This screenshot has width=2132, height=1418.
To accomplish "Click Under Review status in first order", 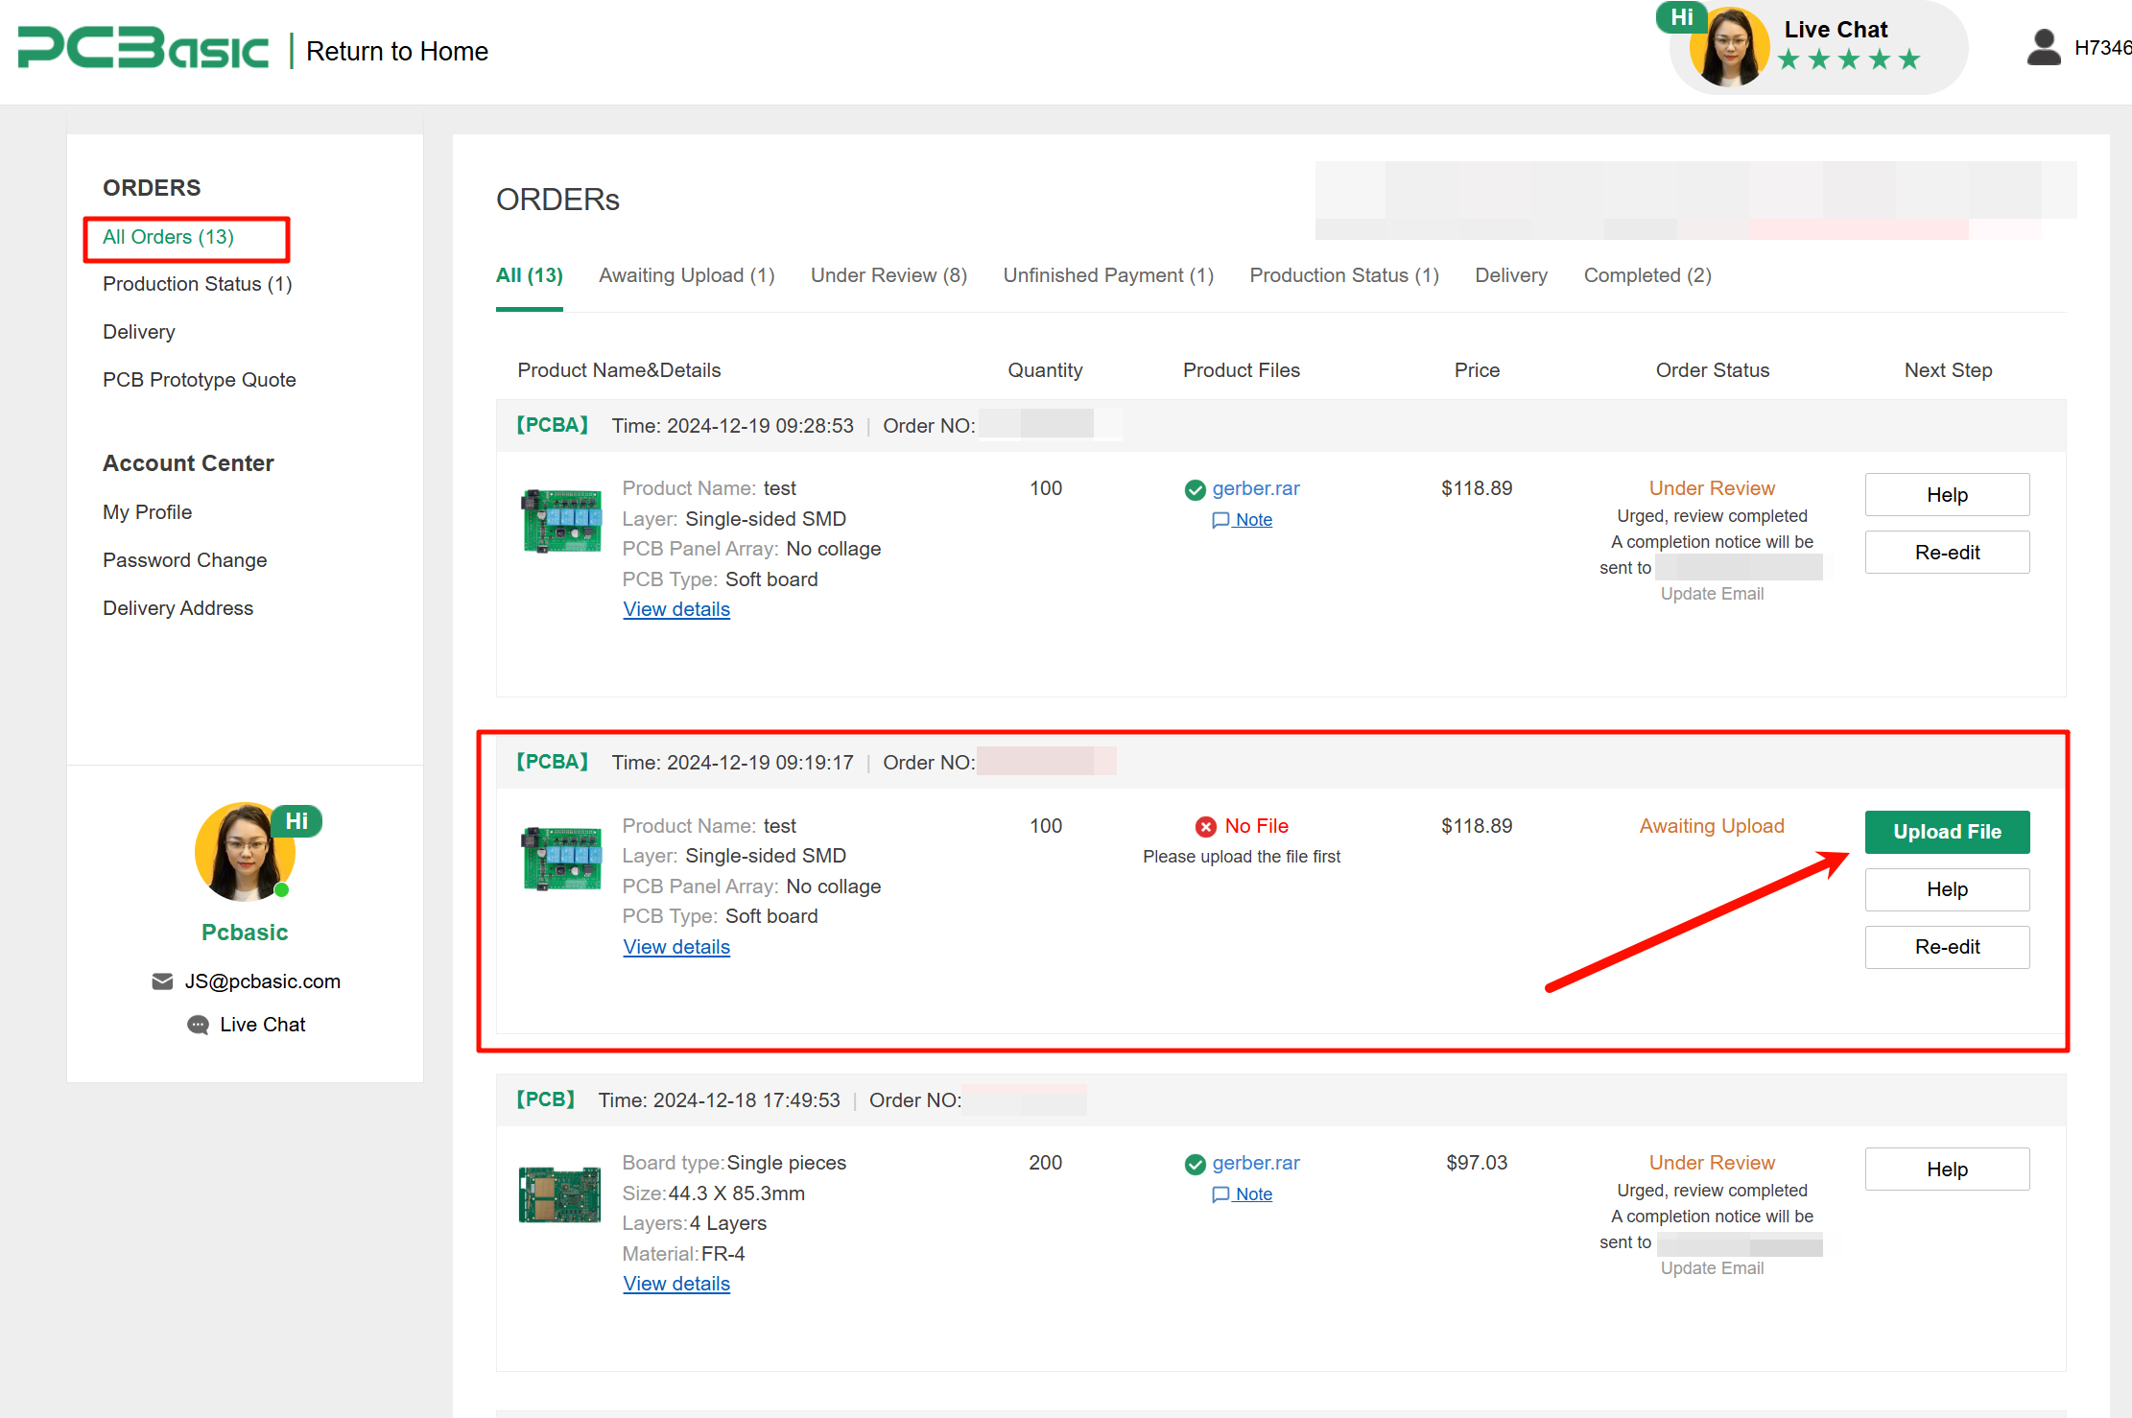I will (x=1712, y=488).
